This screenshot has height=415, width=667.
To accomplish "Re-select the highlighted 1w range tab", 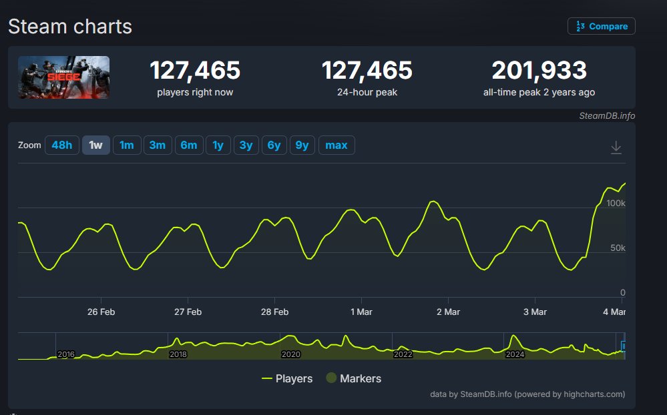I will (95, 145).
